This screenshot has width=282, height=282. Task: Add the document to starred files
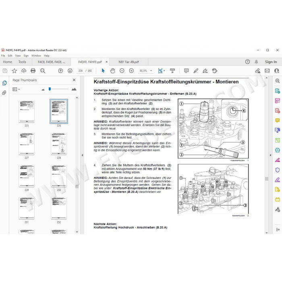[x=15, y=70]
